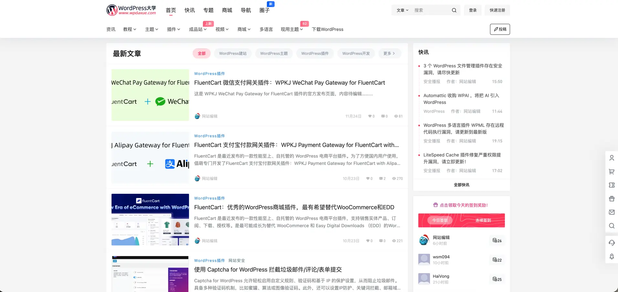Click the HaiVong avatar in check-in list
This screenshot has width=618, height=292.
coord(424,279)
